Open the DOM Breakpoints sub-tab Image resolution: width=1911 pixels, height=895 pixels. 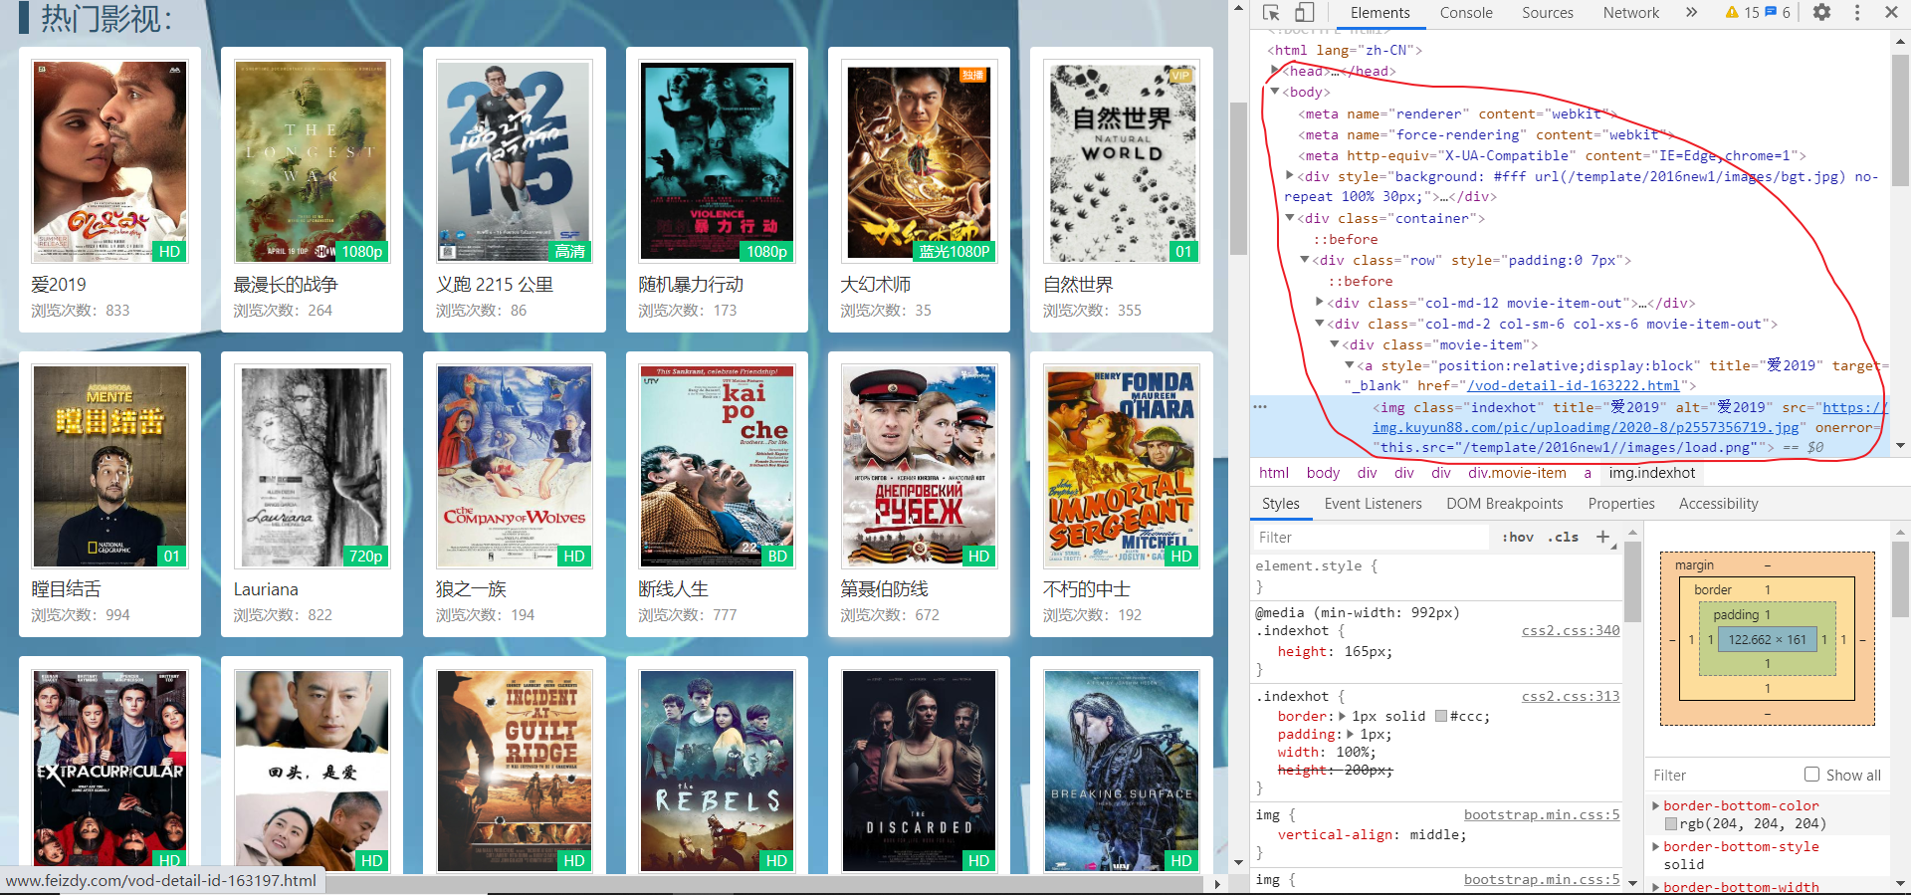[1504, 504]
